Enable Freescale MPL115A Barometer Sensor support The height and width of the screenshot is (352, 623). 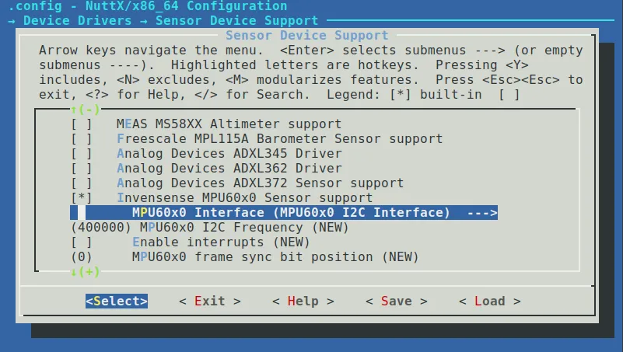pyautogui.click(x=82, y=139)
